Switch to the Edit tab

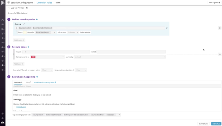(28, 82)
